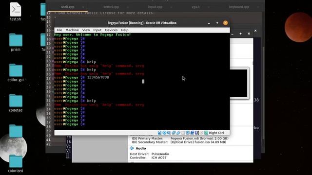The image size is (312, 175).
Task: Select the prism folder on the desktop
Action: (x=16, y=42)
